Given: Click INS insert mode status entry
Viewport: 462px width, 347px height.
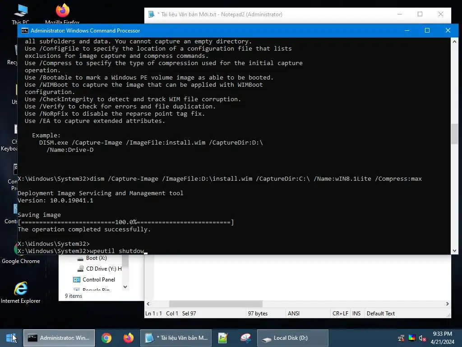Looking at the screenshot, I should tap(356, 314).
